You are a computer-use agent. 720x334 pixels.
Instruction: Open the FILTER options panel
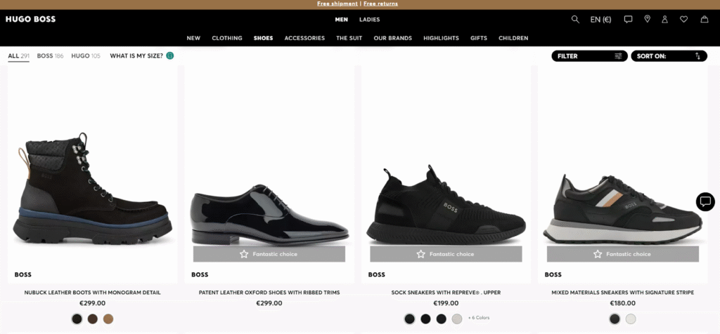click(x=589, y=56)
